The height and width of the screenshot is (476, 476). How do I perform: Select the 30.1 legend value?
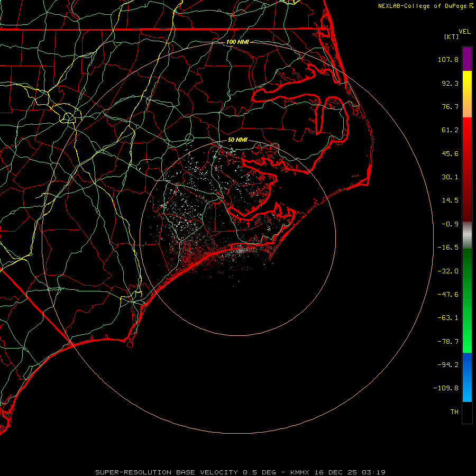click(x=450, y=177)
